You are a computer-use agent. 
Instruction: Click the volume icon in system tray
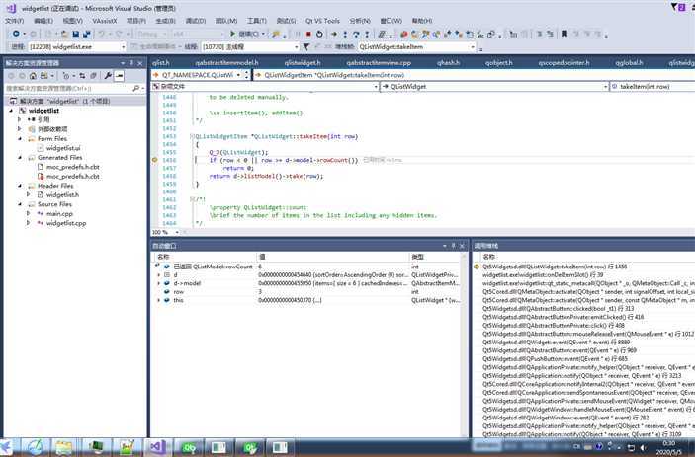coord(642,448)
